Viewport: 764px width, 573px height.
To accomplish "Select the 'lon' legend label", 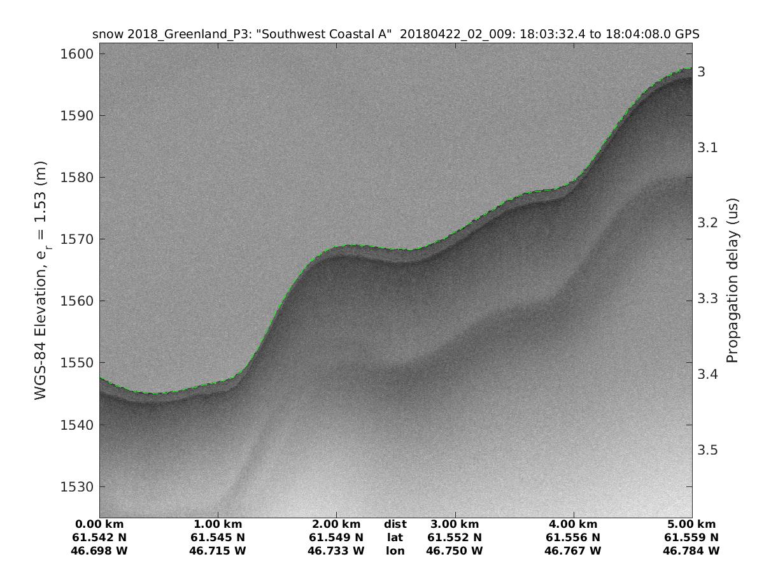I will (x=395, y=551).
